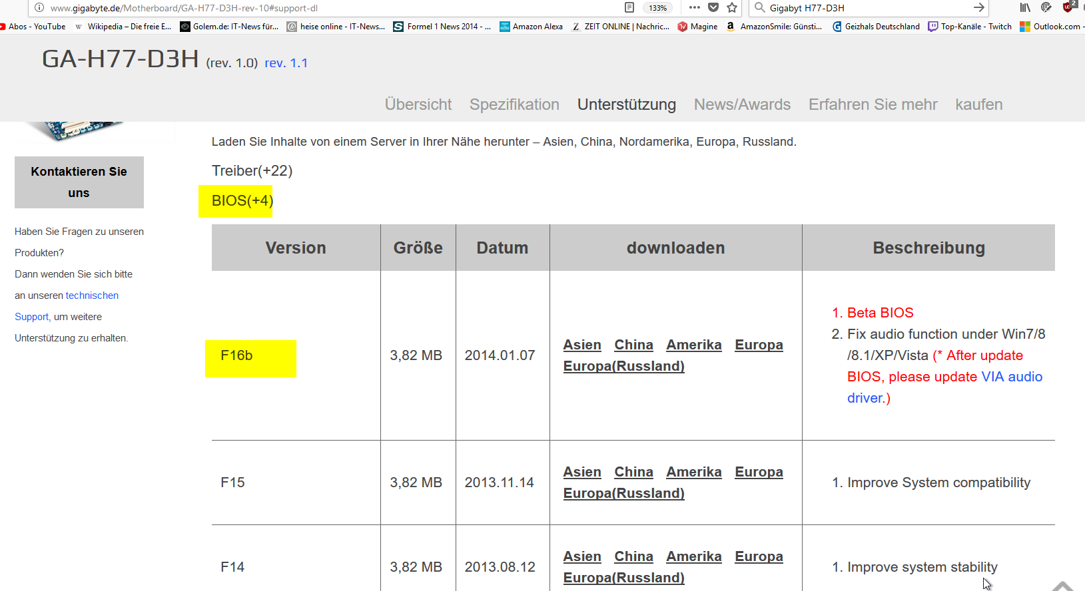Expand the Treiber(+22) section
1085x591 pixels.
[252, 171]
